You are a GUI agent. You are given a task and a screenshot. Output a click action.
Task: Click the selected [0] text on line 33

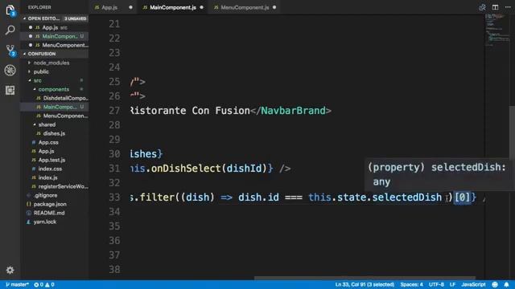coord(462,197)
